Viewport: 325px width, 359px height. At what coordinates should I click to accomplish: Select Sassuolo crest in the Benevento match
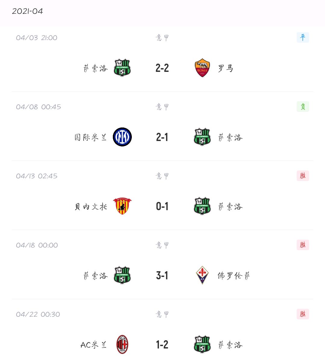click(202, 206)
